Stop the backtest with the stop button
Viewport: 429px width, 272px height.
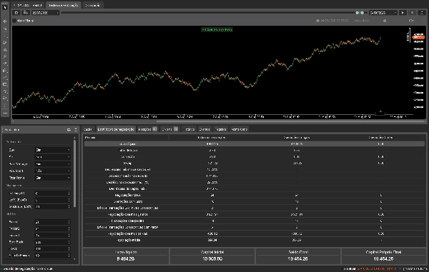pyautogui.click(x=413, y=13)
